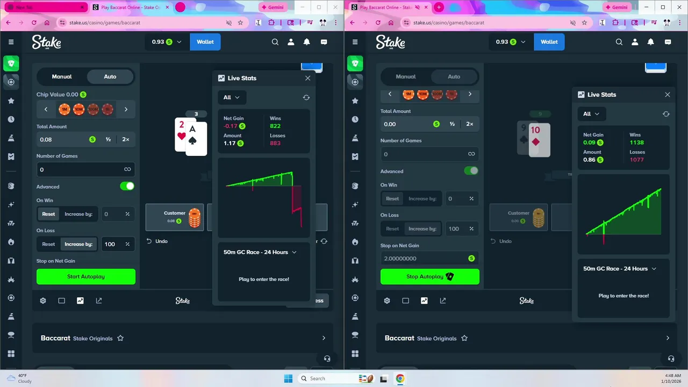Select the 1M chip in the left window
Screen dimensions: 688x387
pos(64,109)
